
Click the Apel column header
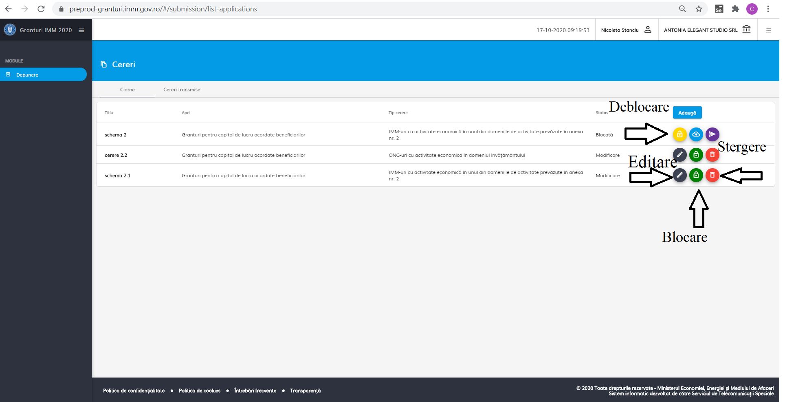pyautogui.click(x=186, y=113)
